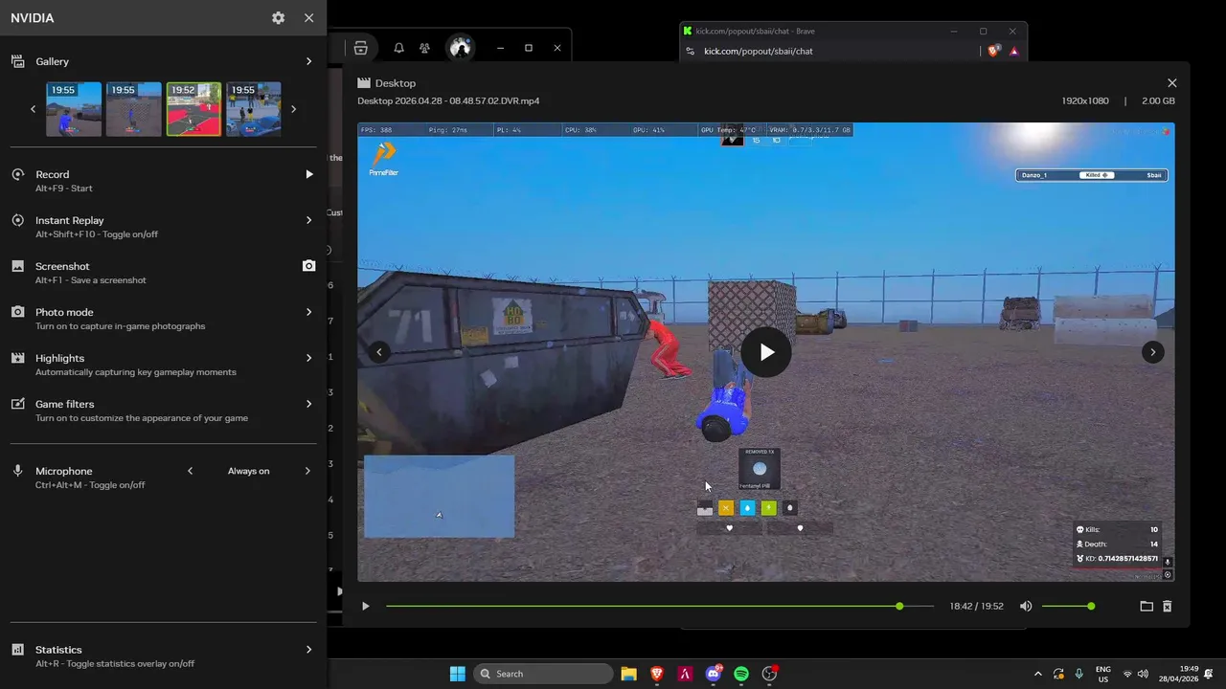The height and width of the screenshot is (689, 1226).
Task: Switch microphone mode to next option
Action: point(307,471)
